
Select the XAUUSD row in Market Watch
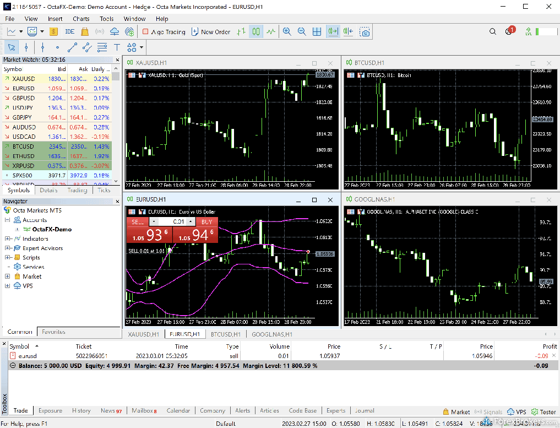57,79
